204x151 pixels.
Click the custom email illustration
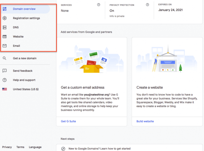point(92,59)
